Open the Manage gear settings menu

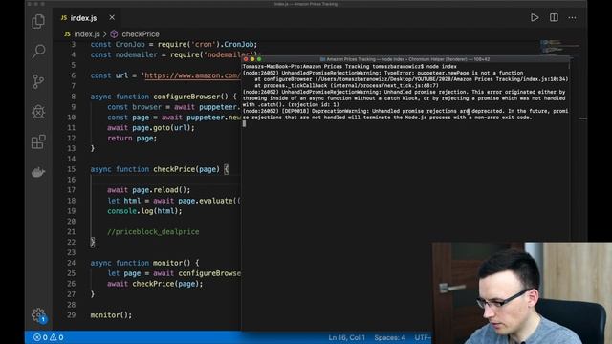click(x=38, y=314)
